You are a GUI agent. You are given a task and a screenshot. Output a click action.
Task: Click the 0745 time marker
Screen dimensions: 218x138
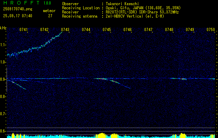click(107, 29)
